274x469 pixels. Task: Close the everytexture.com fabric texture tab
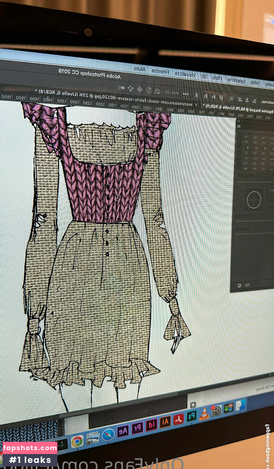196,105
